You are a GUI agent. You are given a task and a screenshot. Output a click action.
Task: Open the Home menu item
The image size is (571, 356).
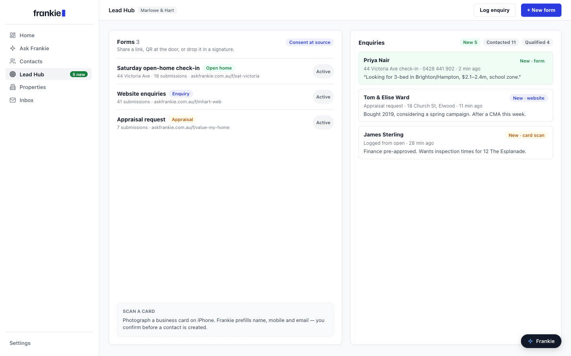[49, 35]
